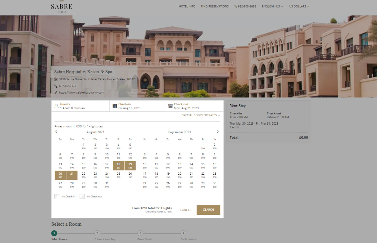Open the English - US language dropdown
Image resolution: width=377 pixels, height=243 pixels.
coord(273,6)
